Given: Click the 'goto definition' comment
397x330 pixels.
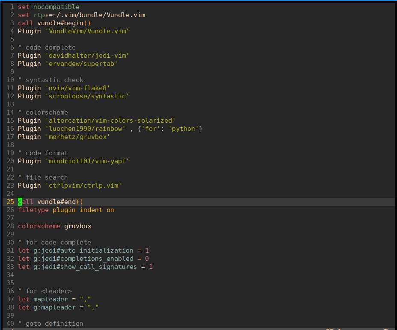Looking at the screenshot, I should click(x=50, y=324).
